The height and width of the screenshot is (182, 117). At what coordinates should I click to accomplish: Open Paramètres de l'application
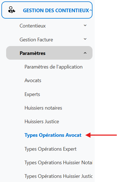53,67
